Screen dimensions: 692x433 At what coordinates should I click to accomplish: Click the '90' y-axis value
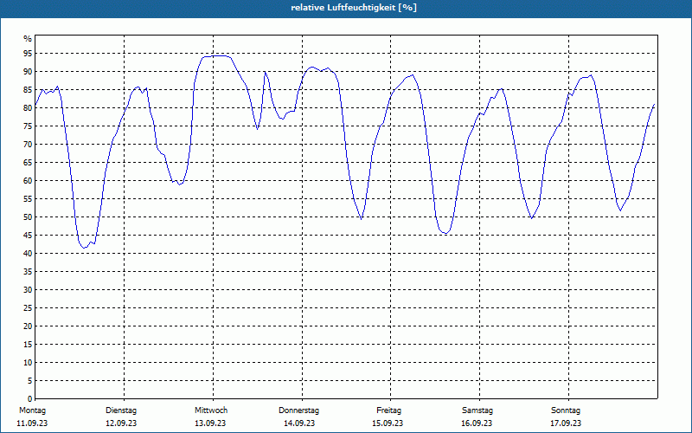click(x=28, y=72)
